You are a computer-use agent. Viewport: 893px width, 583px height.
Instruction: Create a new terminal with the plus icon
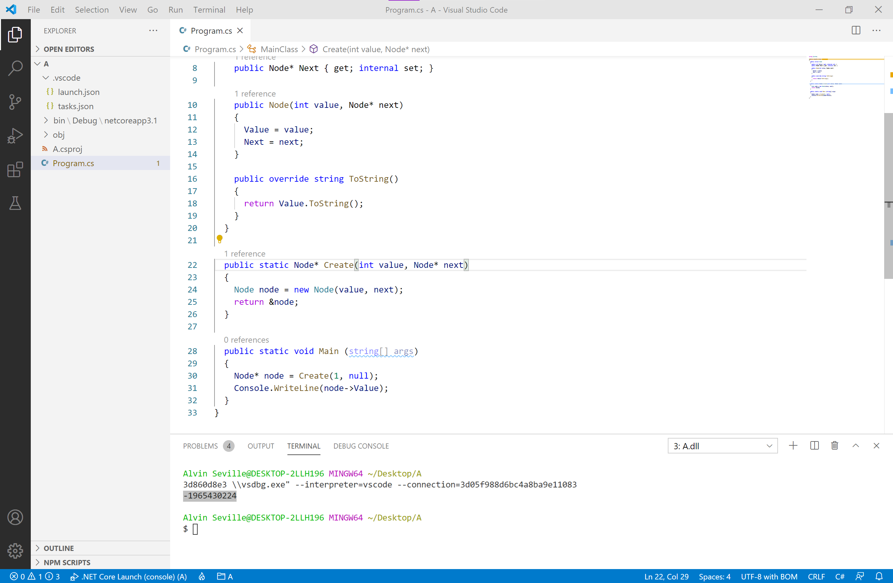point(793,446)
